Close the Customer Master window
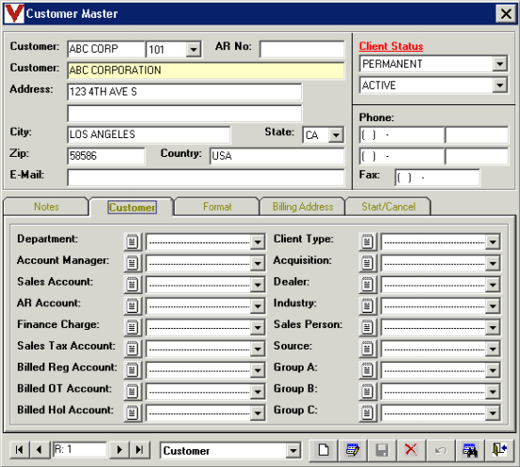Screen dimensions: 520x467 pyautogui.click(x=506, y=14)
